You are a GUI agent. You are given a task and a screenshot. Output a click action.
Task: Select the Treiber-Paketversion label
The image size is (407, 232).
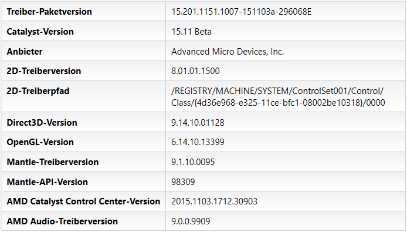(49, 12)
